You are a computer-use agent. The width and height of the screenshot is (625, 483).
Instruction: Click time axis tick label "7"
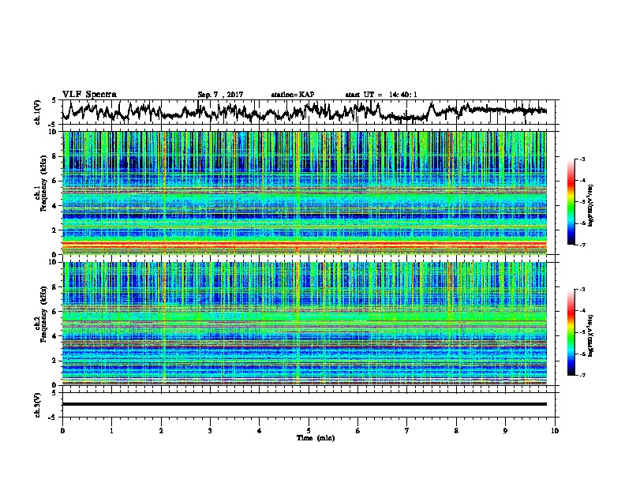click(407, 431)
